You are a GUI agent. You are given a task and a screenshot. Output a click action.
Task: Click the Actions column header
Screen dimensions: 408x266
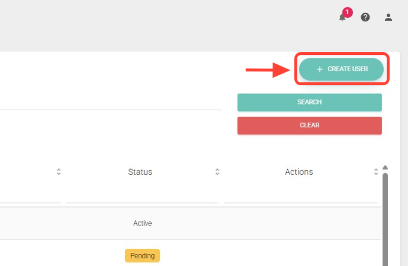[x=299, y=172]
